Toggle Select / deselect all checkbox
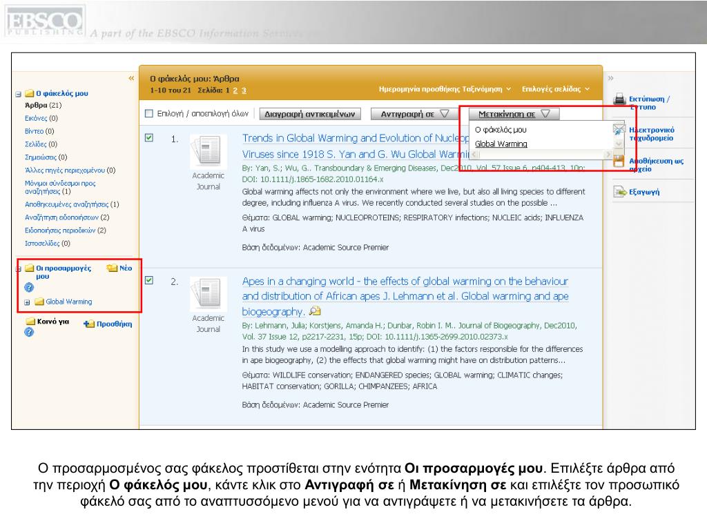 tap(149, 114)
